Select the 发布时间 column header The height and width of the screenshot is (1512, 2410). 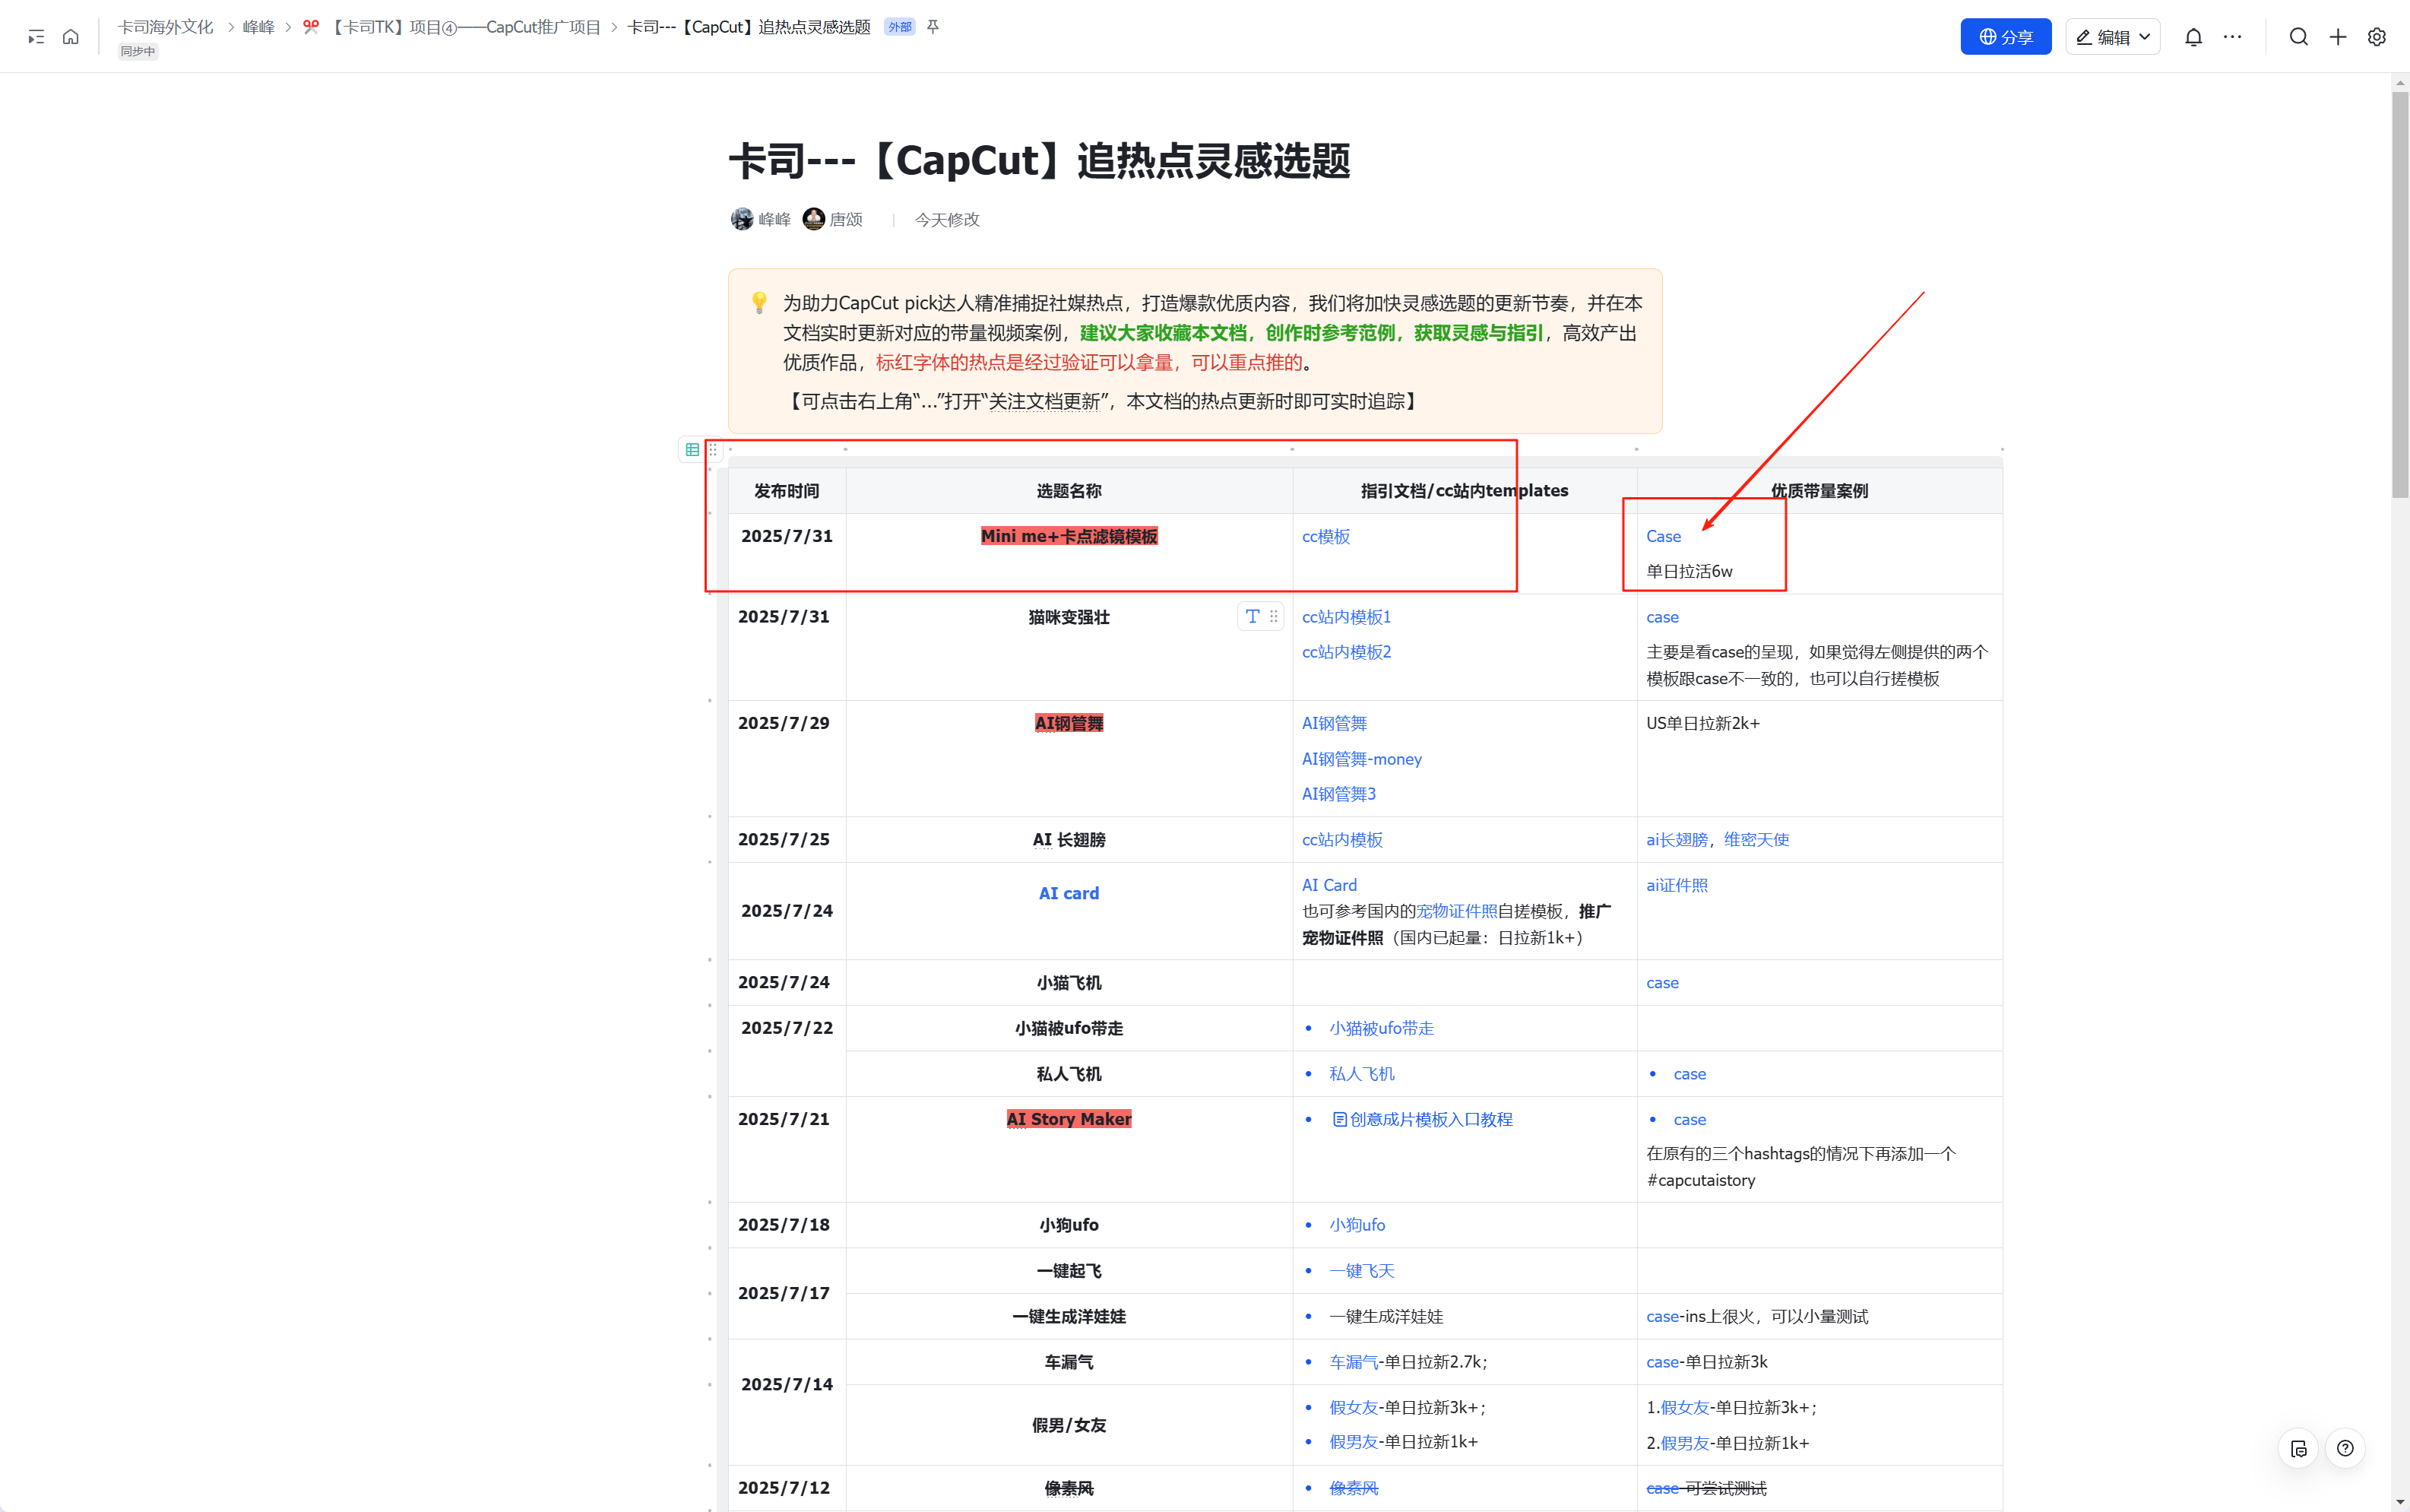[x=787, y=491]
